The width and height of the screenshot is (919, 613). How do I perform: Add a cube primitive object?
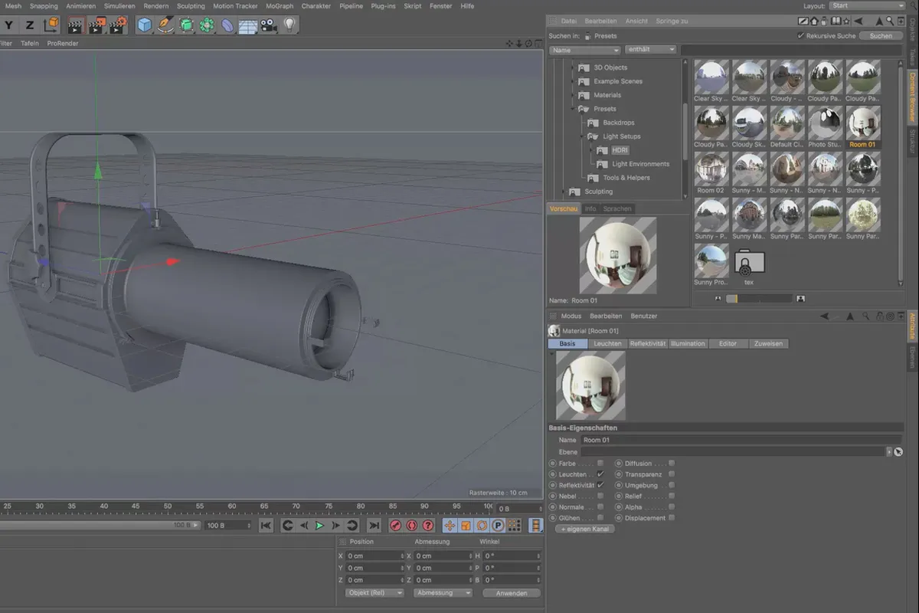(x=144, y=25)
